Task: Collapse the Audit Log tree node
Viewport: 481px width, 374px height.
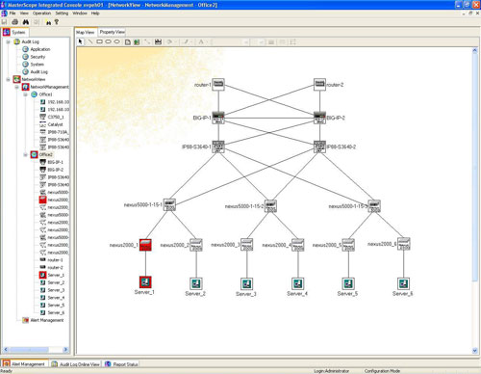Action: click(9, 41)
